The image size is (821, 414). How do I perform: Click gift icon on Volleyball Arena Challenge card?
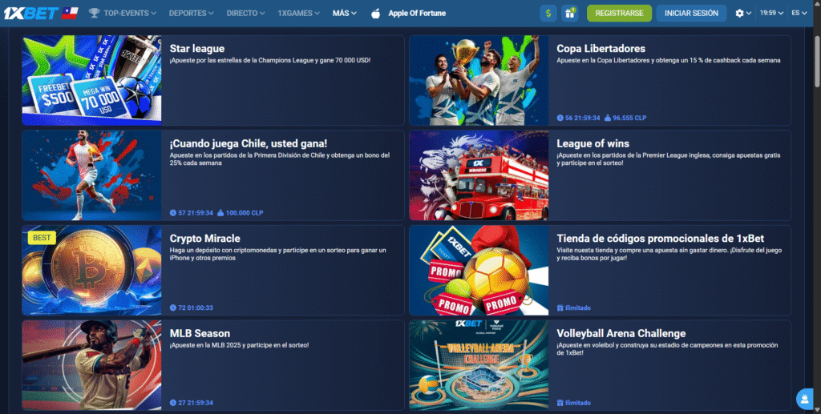pyautogui.click(x=560, y=403)
